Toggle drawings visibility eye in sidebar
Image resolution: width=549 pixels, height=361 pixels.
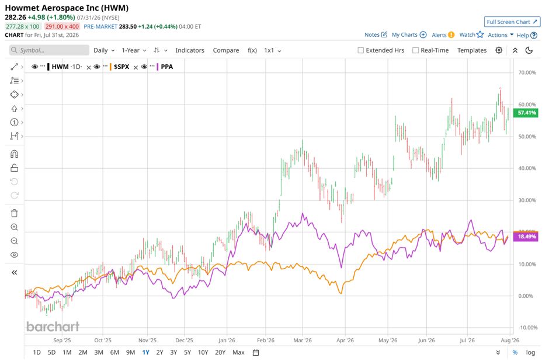pyautogui.click(x=15, y=255)
